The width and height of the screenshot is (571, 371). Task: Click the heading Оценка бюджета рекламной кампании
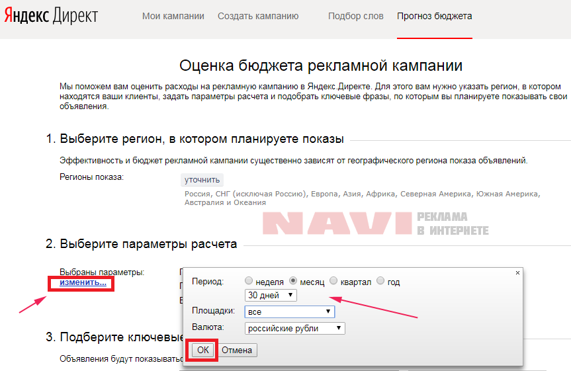321,65
